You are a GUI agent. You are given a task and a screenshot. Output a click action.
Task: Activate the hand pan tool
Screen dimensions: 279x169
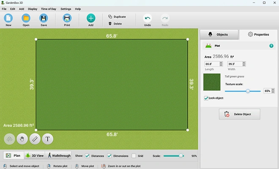(22, 139)
